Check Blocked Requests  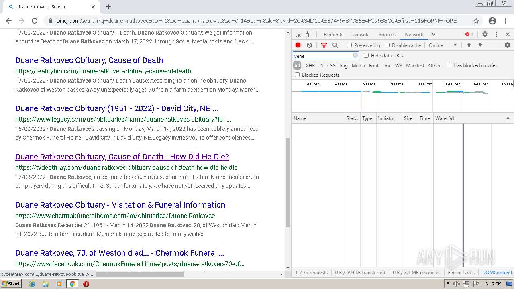tap(297, 75)
